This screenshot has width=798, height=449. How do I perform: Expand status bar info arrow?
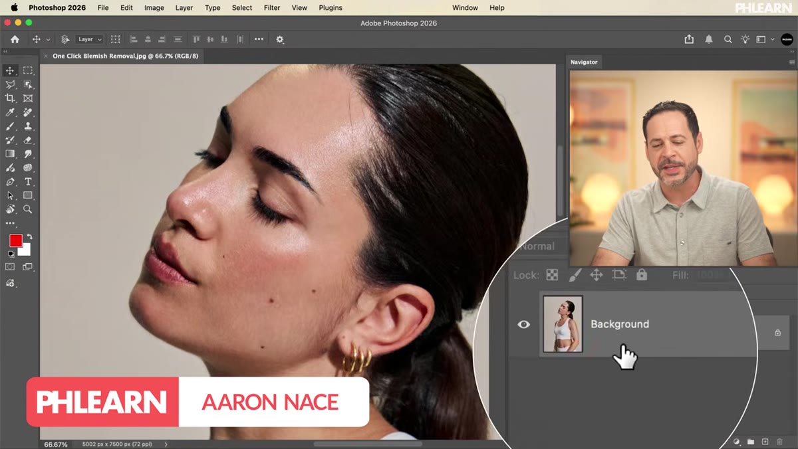(x=166, y=444)
